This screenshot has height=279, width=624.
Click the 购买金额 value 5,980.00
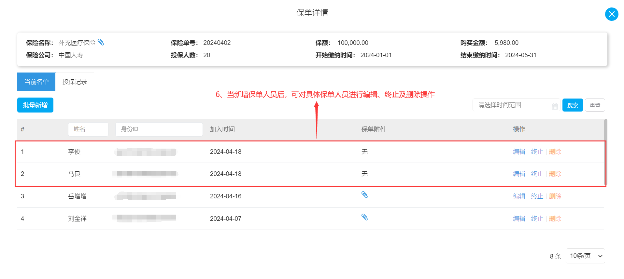506,43
